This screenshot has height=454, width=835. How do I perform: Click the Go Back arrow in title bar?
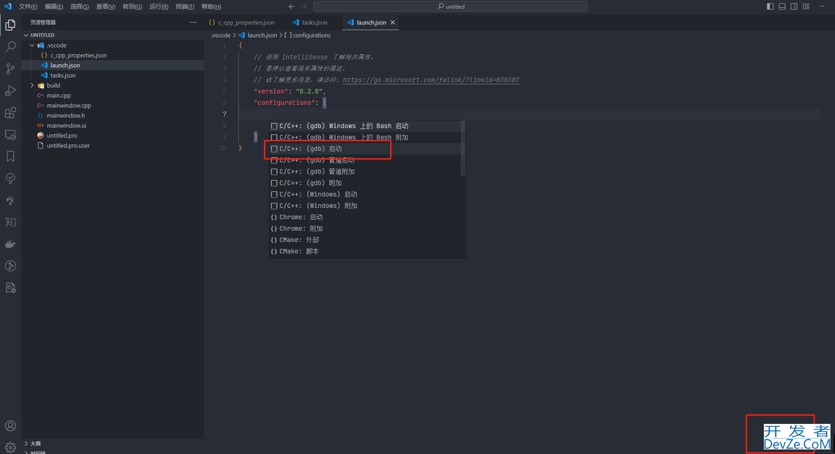(x=292, y=6)
